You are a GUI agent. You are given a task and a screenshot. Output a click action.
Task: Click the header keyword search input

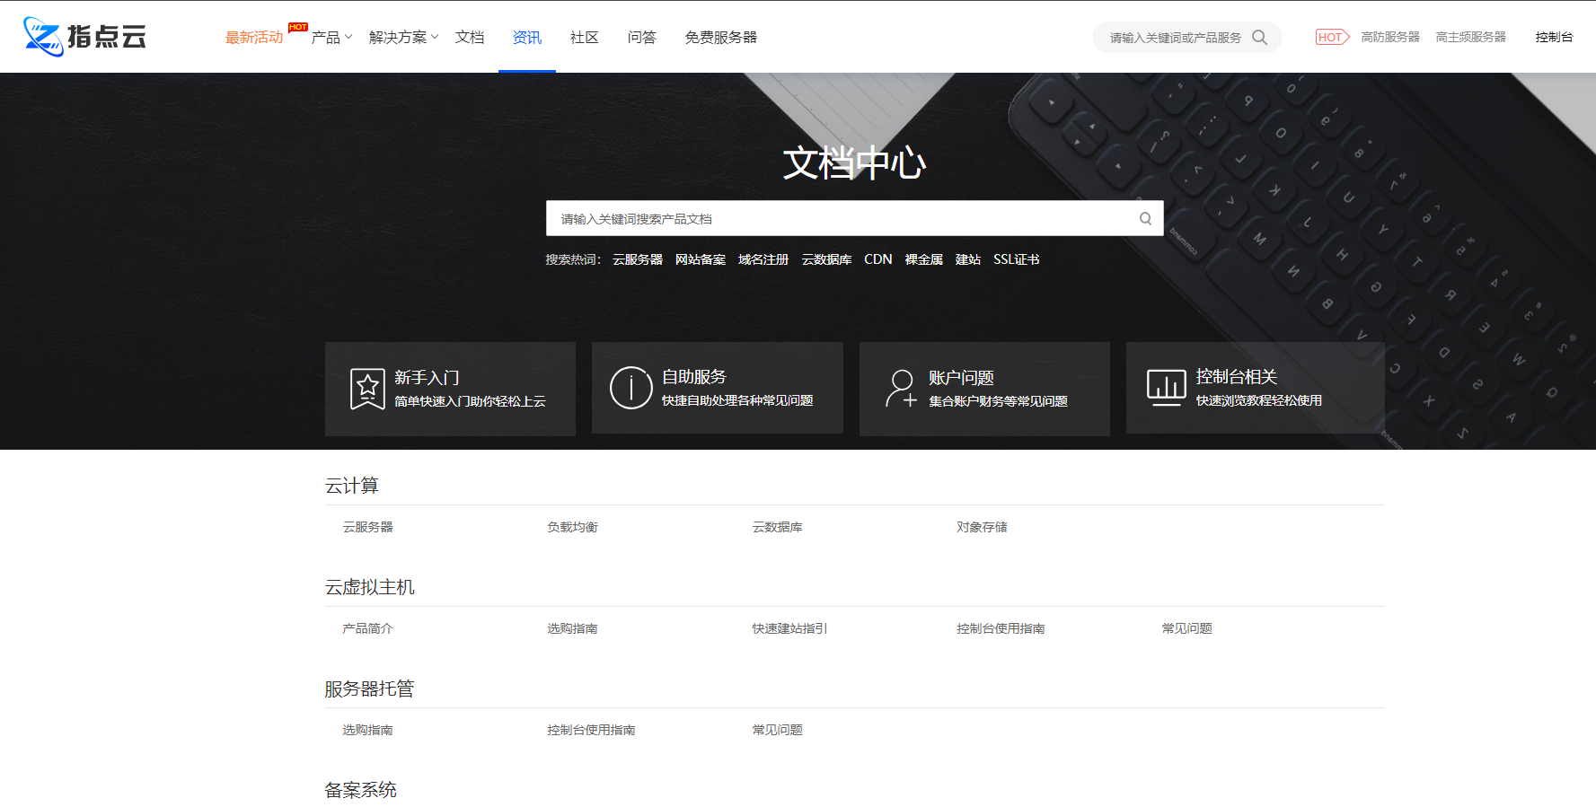pos(1174,38)
